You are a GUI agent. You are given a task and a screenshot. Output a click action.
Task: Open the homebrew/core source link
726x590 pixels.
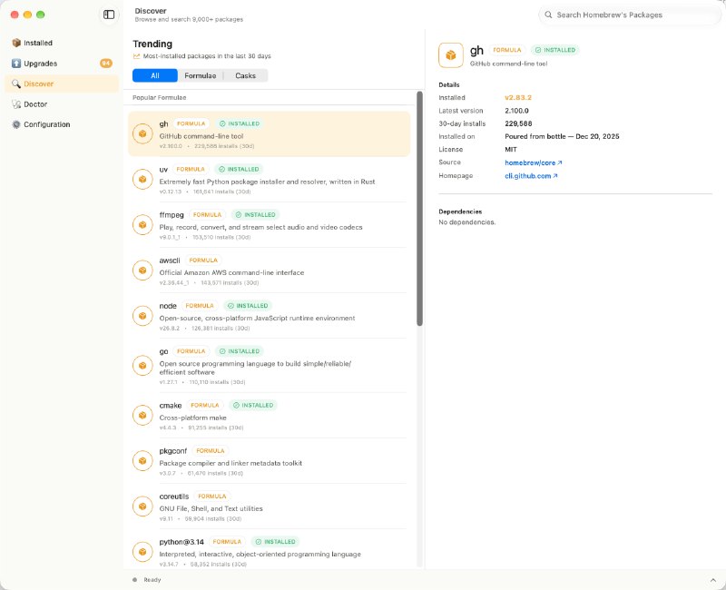534,162
